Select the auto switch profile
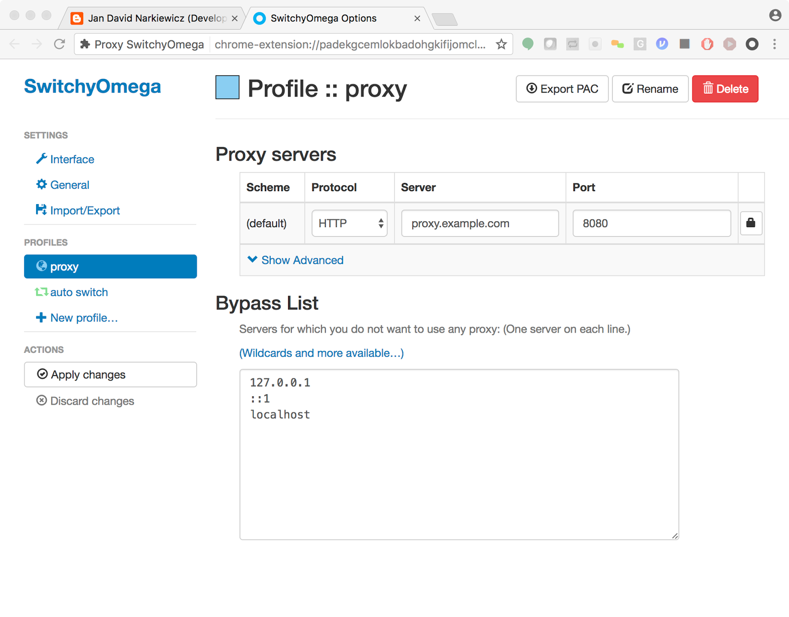 click(x=79, y=292)
